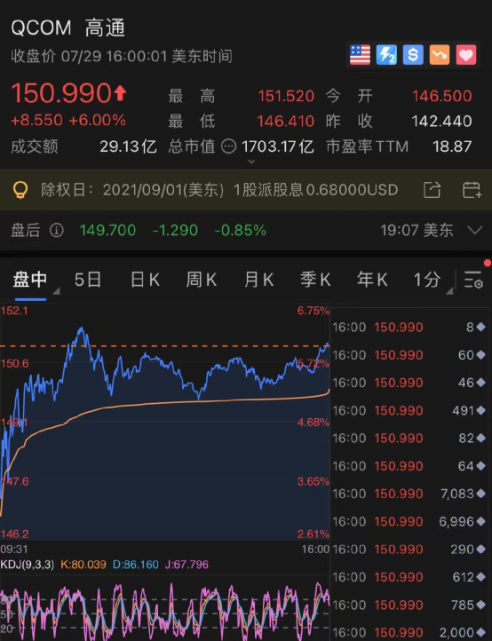The width and height of the screenshot is (492, 641).
Task: Switch to the 月K chart tab
Action: [x=258, y=280]
